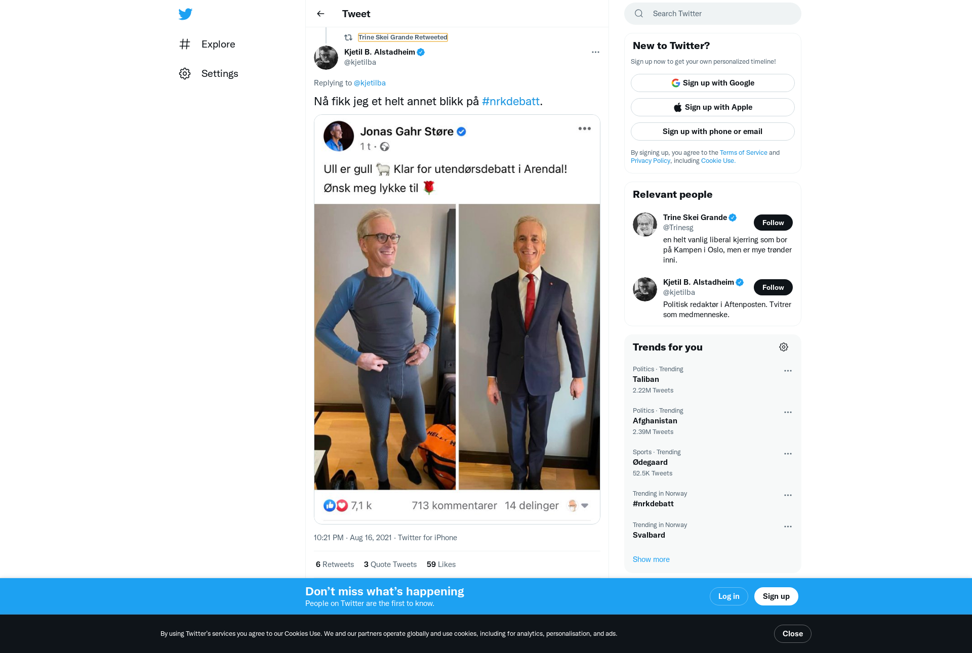This screenshot has width=972, height=653.
Task: Open more options for Ødegaard trend
Action: pyautogui.click(x=788, y=454)
